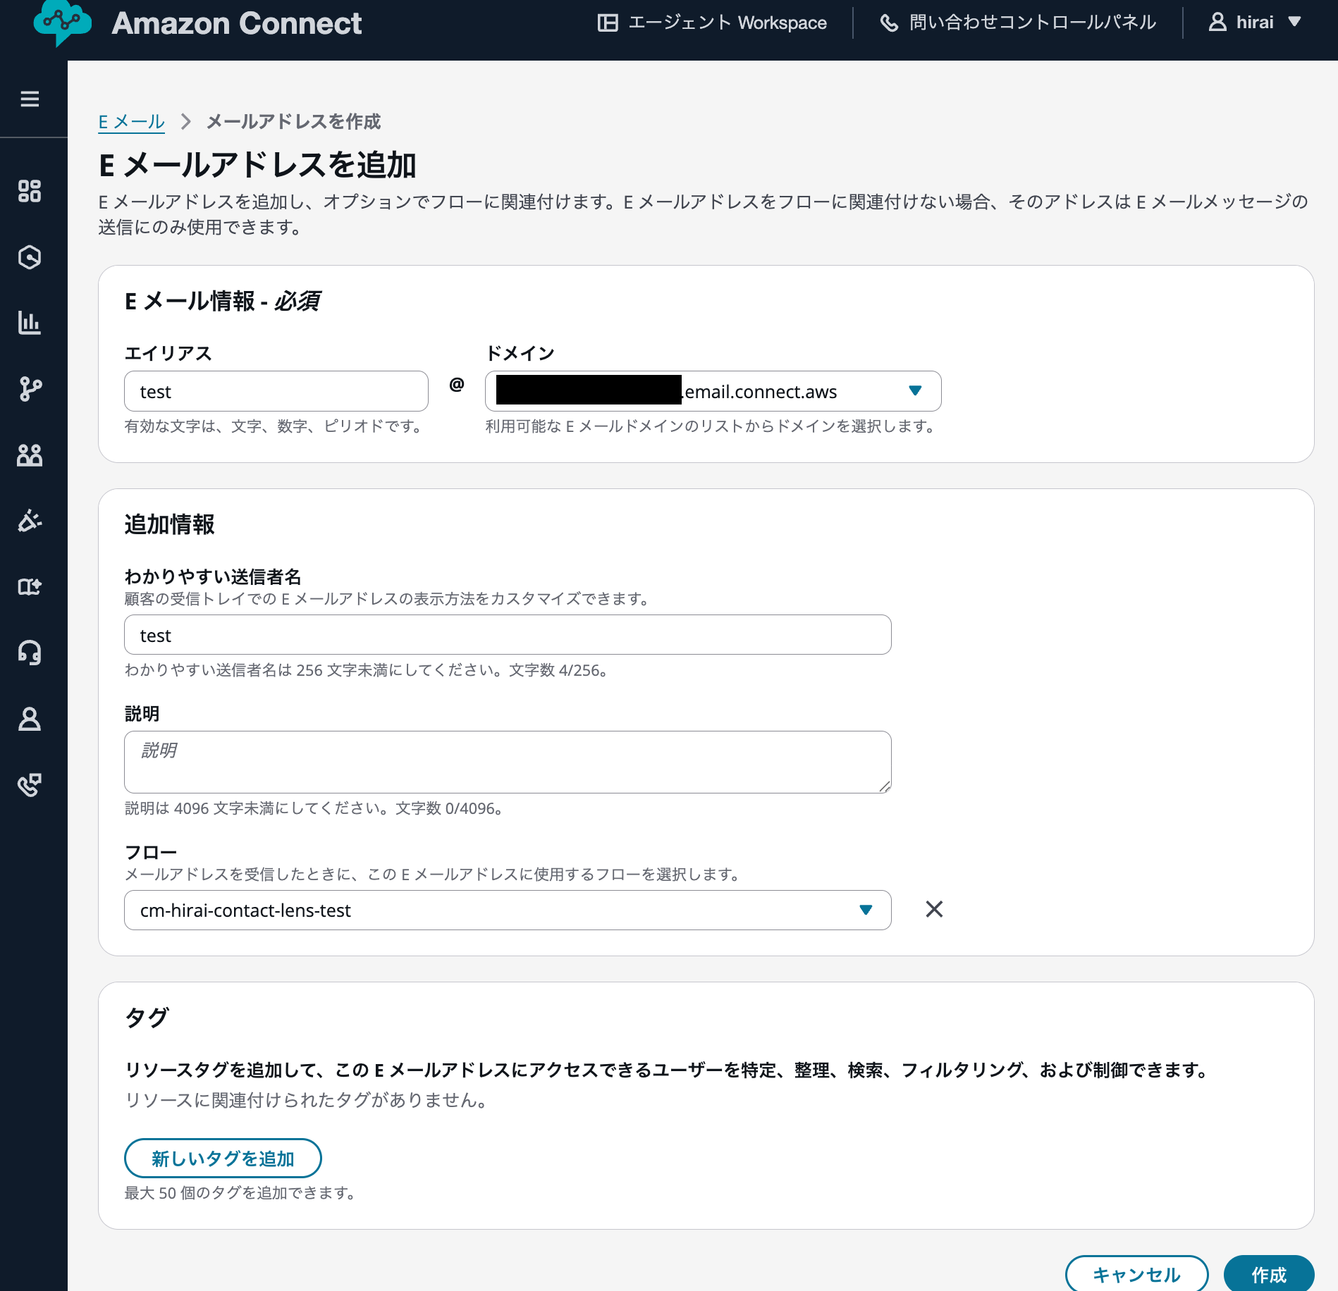
Task: Open the bar chart analytics icon
Action: pyautogui.click(x=30, y=323)
